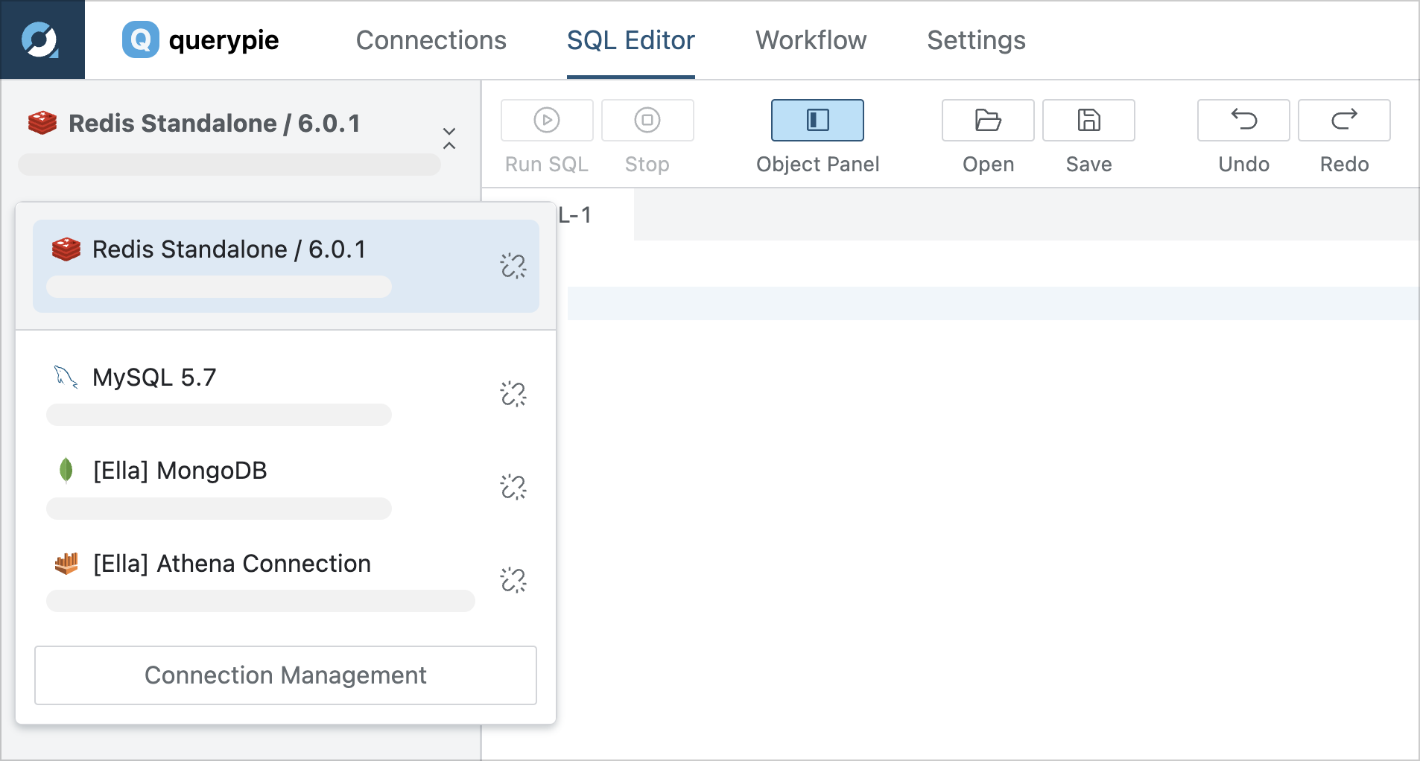This screenshot has width=1420, height=761.
Task: Click the MySQL dolphin icon
Action: [x=66, y=378]
